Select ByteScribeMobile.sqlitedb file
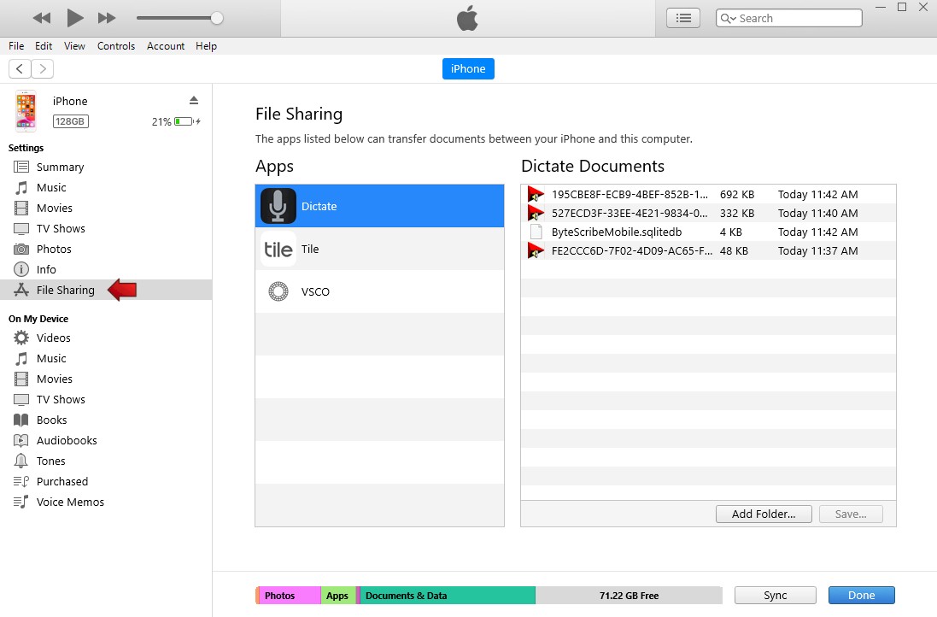The height and width of the screenshot is (617, 937). (x=708, y=232)
